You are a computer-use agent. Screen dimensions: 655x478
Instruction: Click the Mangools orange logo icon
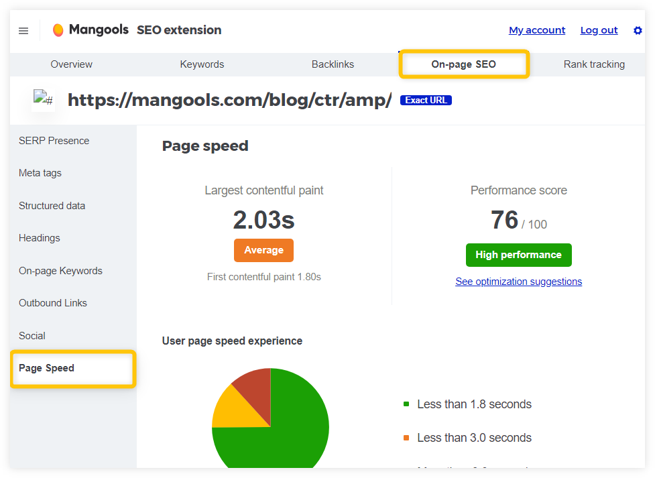tap(58, 30)
